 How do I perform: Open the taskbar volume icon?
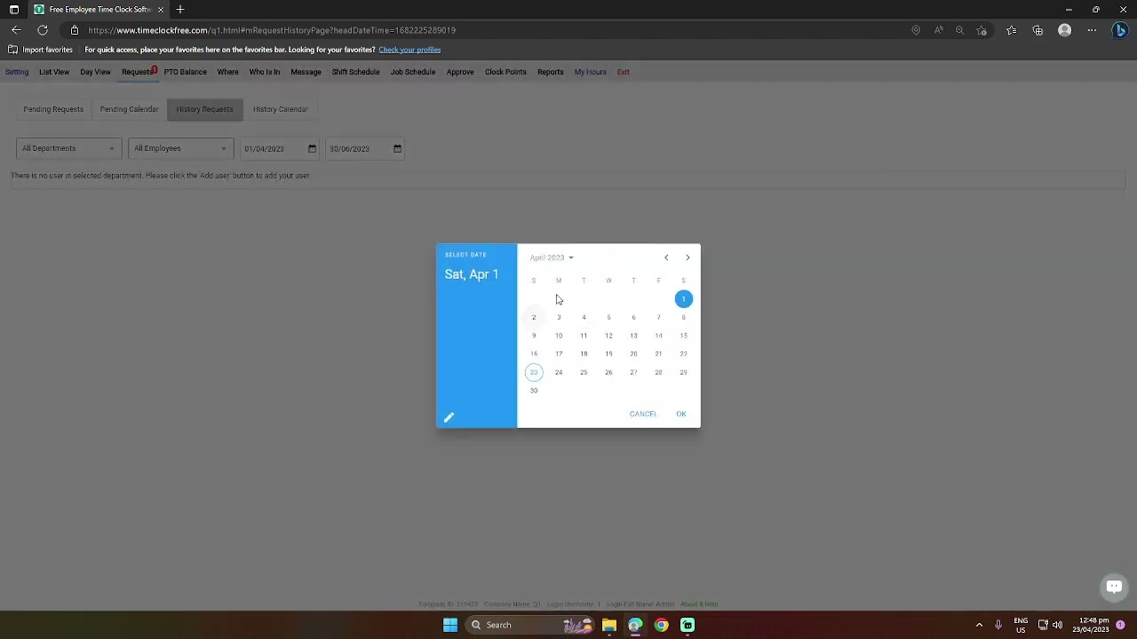[1057, 625]
